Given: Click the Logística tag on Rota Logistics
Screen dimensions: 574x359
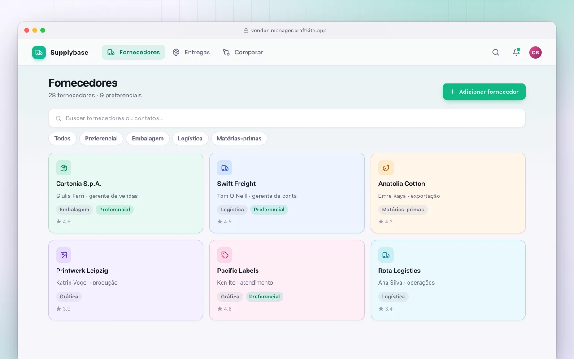Looking at the screenshot, I should click(x=393, y=297).
